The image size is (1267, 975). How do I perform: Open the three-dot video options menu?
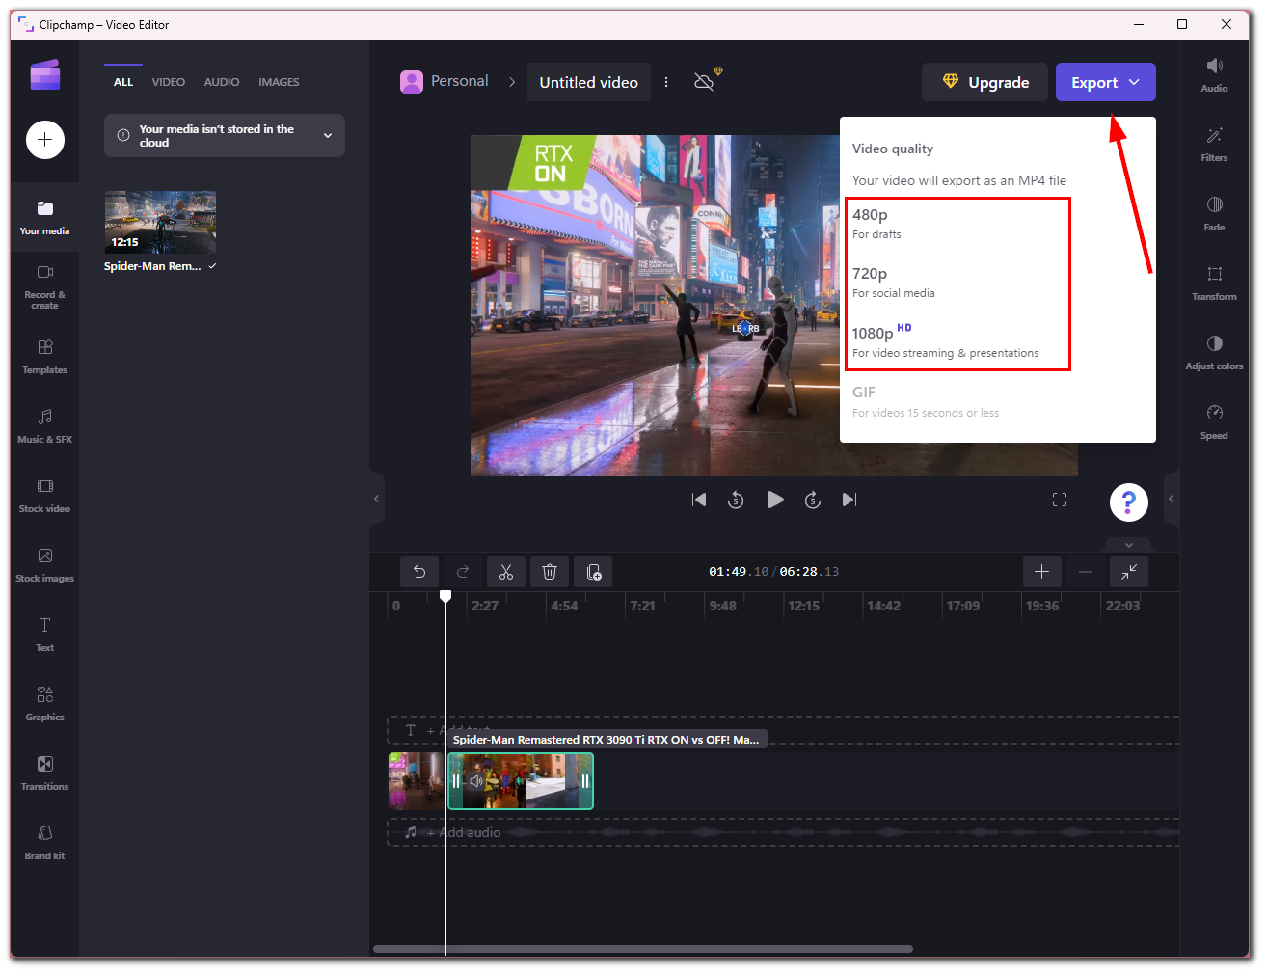[666, 82]
